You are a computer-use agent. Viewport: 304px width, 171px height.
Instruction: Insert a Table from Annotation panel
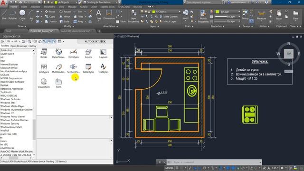pyautogui.click(x=121, y=21)
